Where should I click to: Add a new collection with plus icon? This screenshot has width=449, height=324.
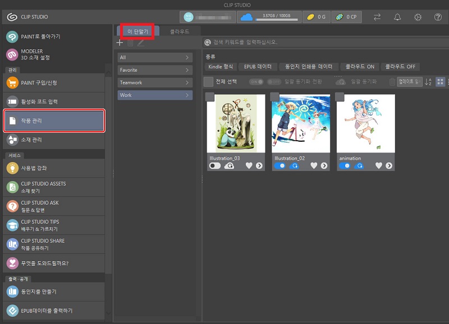point(120,43)
